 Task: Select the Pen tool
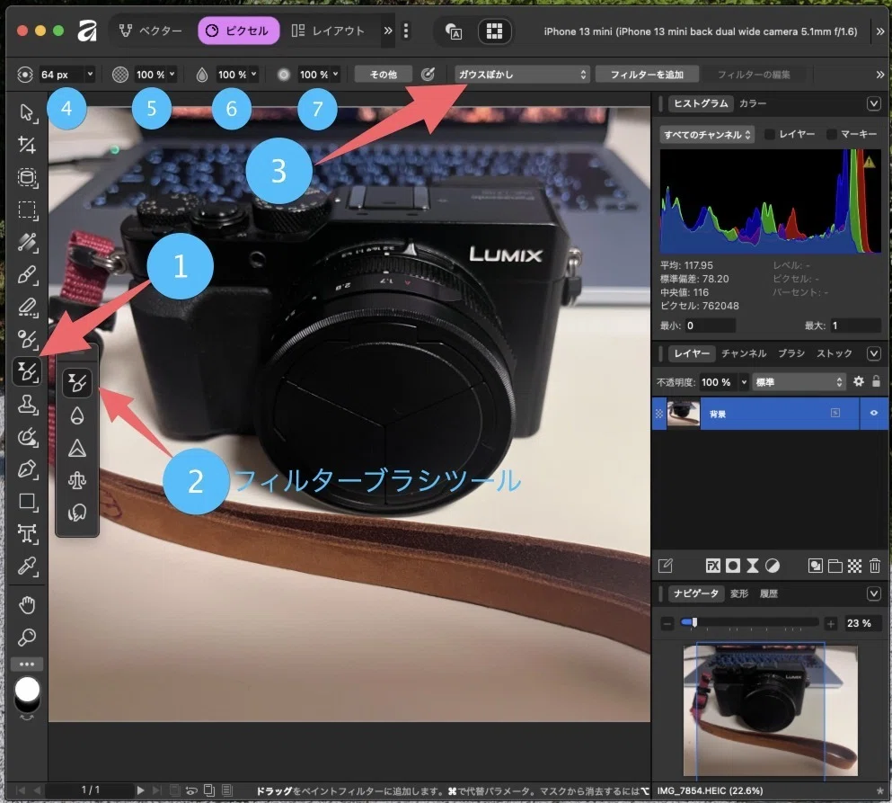coord(26,469)
